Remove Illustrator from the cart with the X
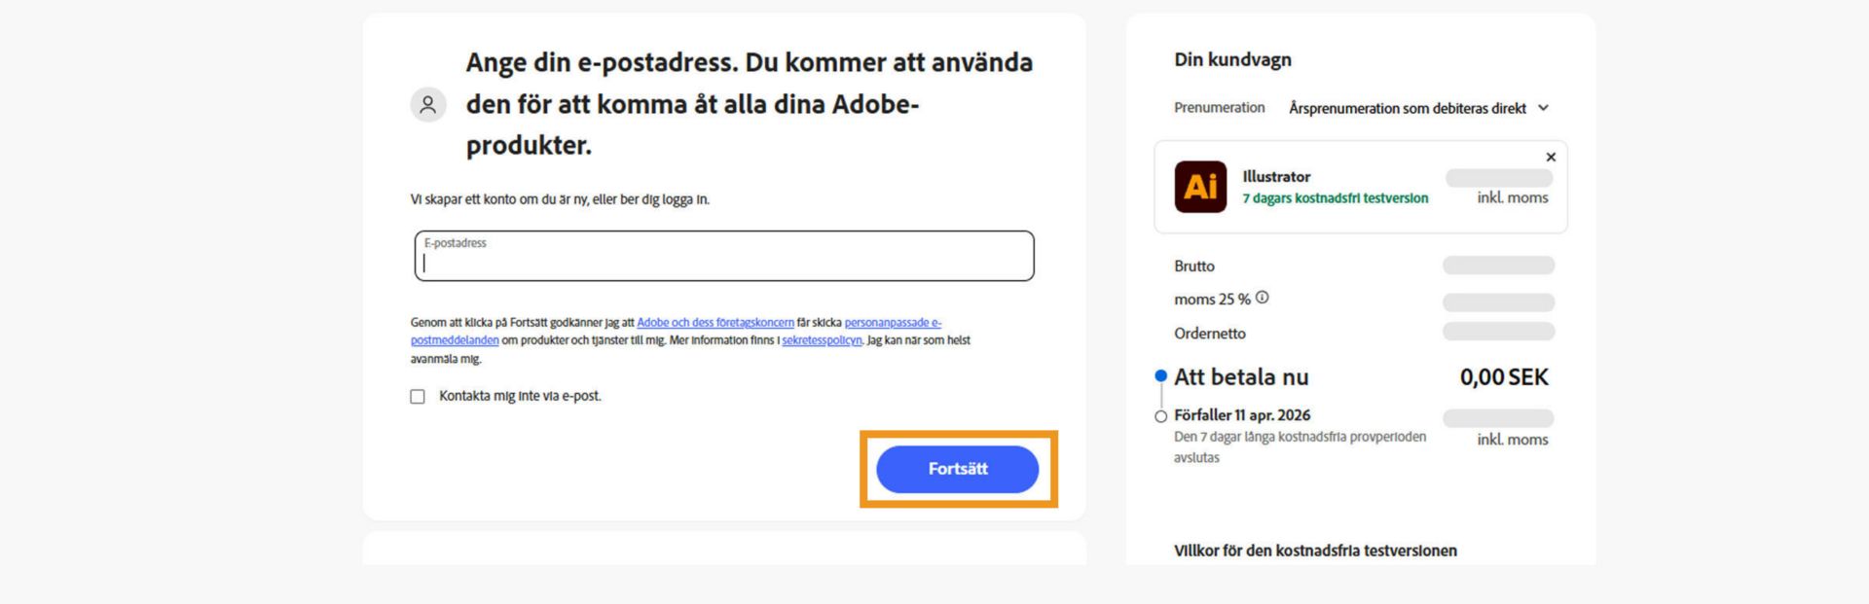Viewport: 1869px width, 604px height. tap(1550, 157)
